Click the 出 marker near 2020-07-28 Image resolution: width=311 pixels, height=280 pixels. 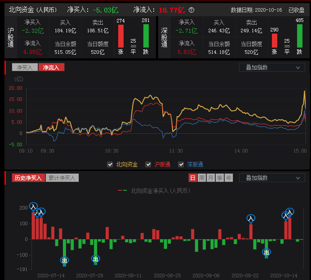tap(95, 259)
